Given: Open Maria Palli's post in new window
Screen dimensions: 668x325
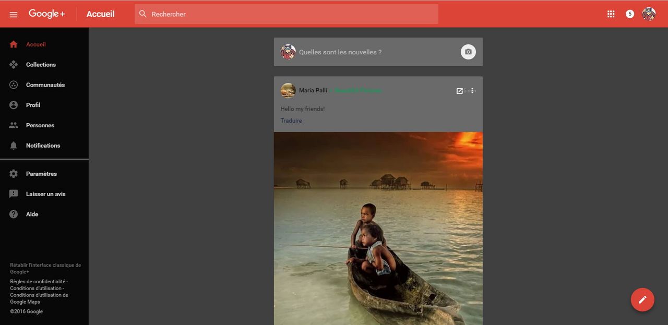Looking at the screenshot, I should [459, 91].
